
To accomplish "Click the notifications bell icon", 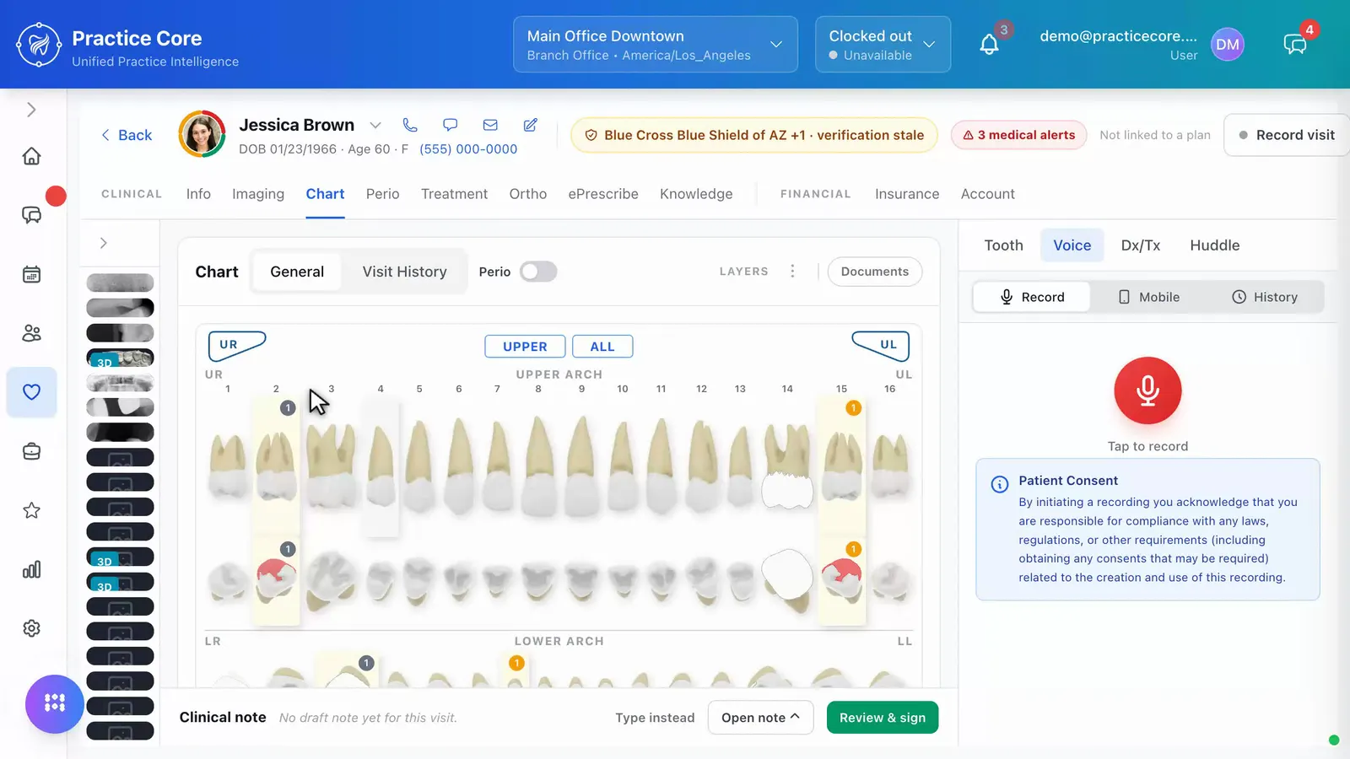I will pos(989,45).
